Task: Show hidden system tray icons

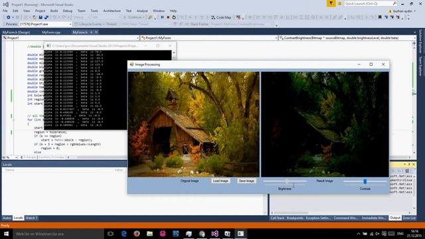Action: pyautogui.click(x=359, y=234)
